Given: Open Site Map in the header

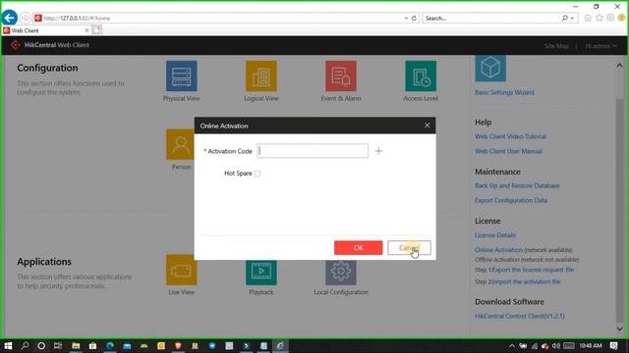Looking at the screenshot, I should 556,46.
